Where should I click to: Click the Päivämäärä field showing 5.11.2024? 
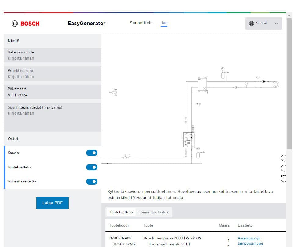coord(53,92)
